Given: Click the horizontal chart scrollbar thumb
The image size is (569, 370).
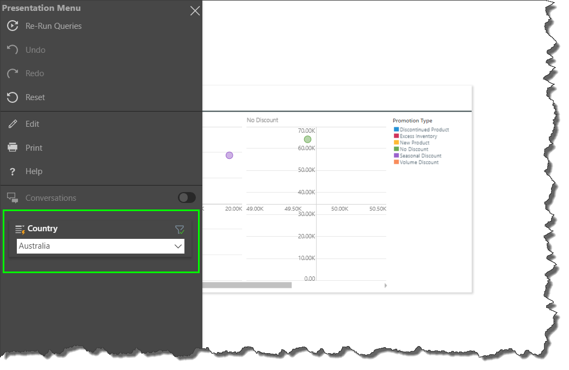Looking at the screenshot, I should [x=247, y=285].
